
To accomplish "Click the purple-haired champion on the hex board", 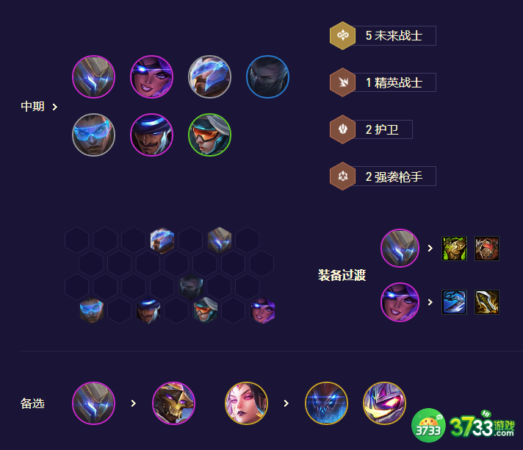I will point(263,311).
